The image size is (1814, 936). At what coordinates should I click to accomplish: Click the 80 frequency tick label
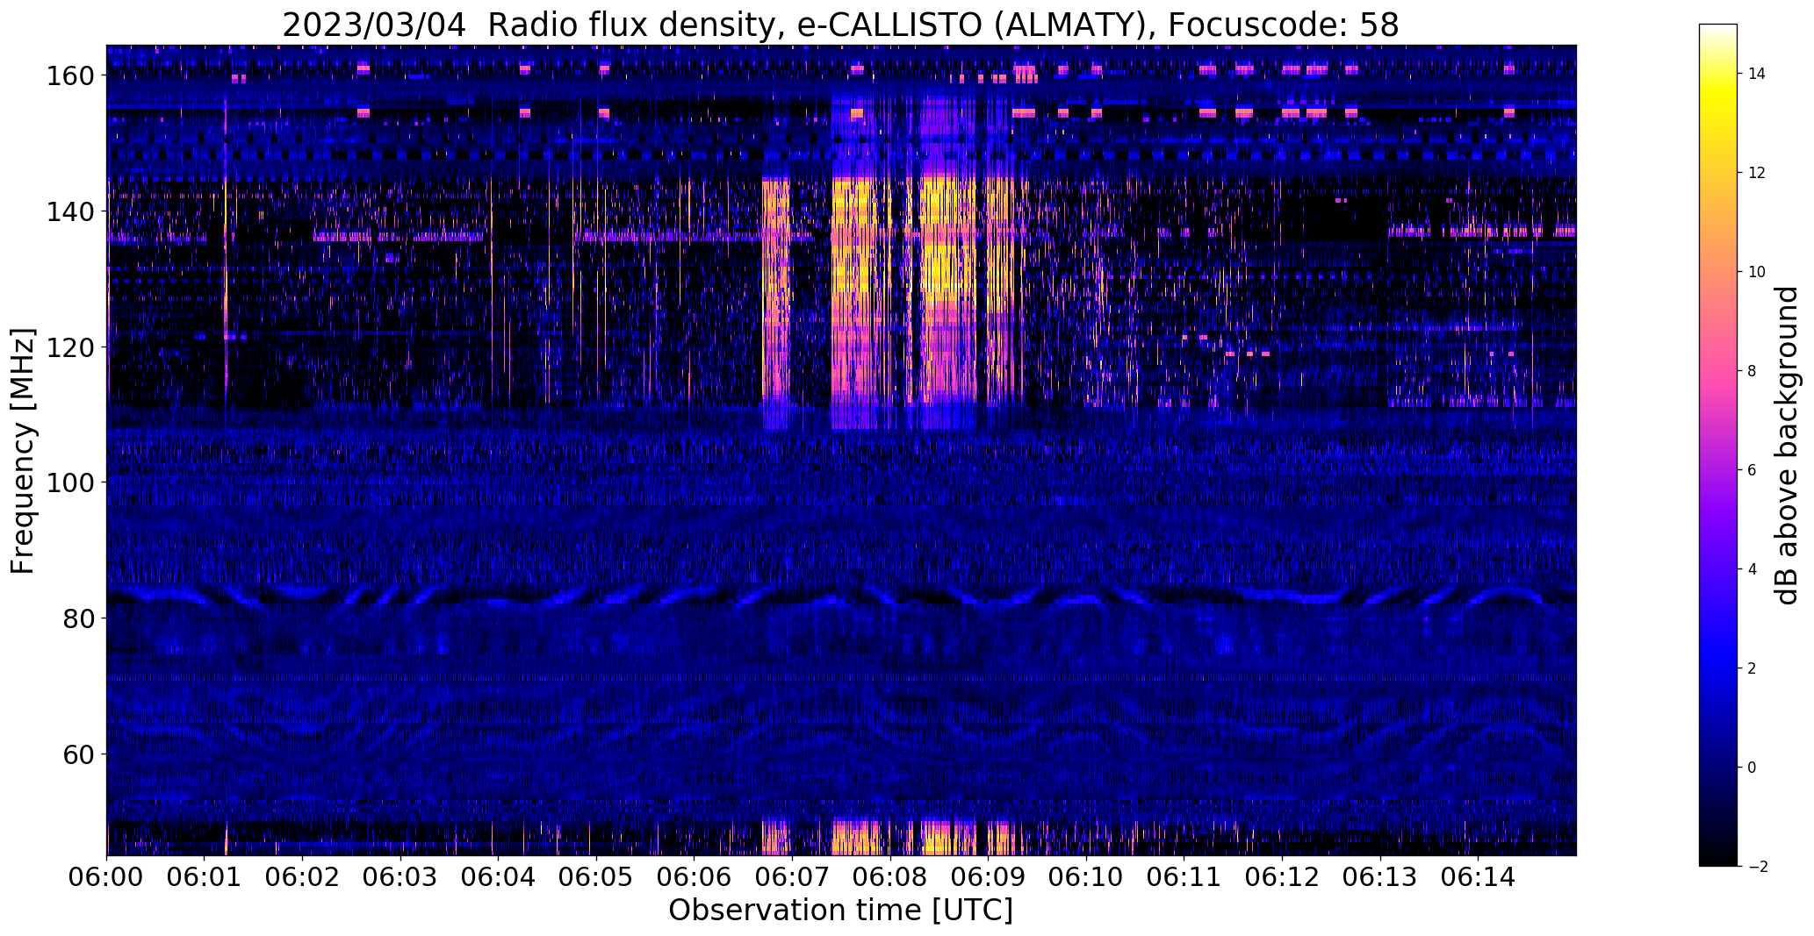pos(78,618)
